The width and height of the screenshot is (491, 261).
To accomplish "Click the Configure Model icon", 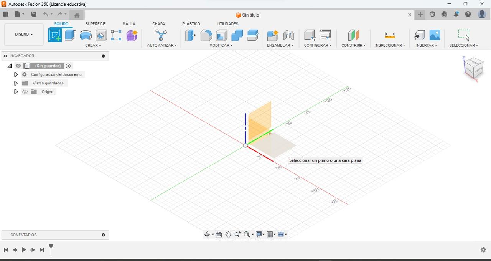I will 310,35.
